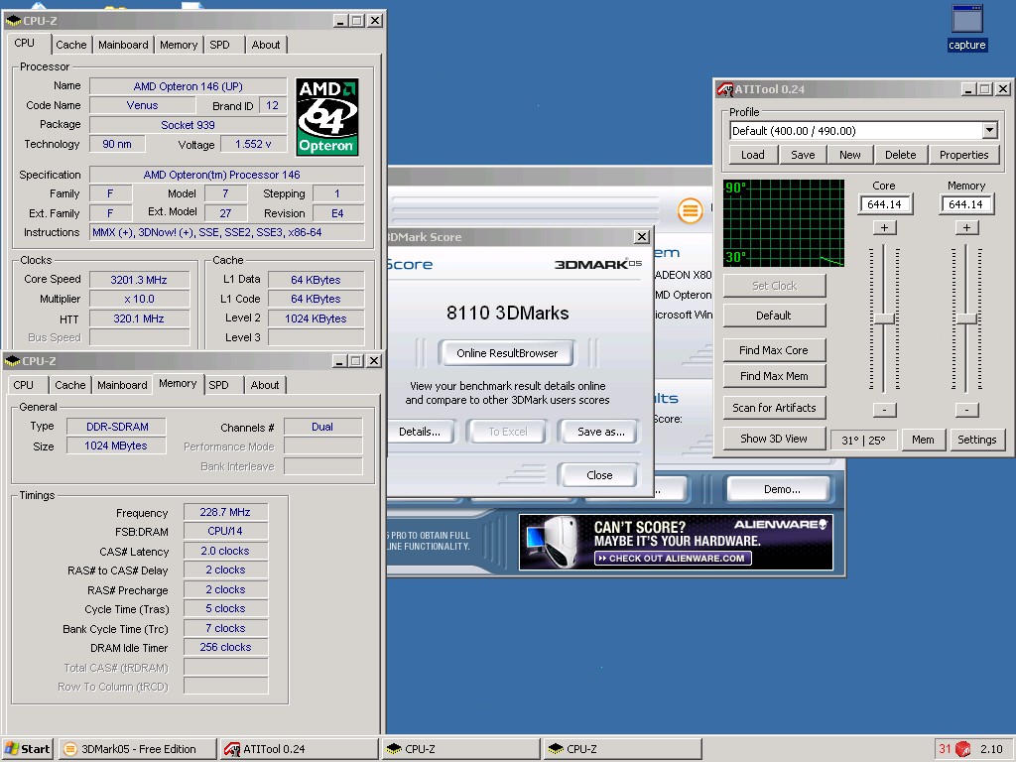
Task: Switch to ATITool 0.24 taskbar button
Action: coord(299,749)
